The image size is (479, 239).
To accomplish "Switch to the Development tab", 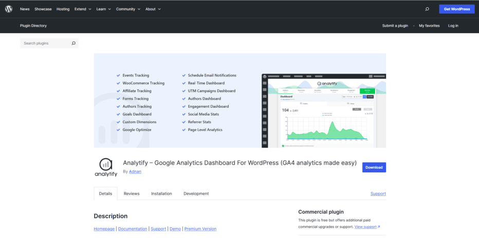I will [x=196, y=193].
